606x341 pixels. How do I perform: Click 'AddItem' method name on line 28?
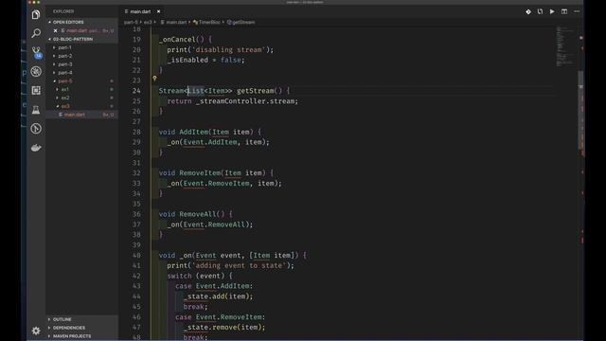(x=193, y=133)
